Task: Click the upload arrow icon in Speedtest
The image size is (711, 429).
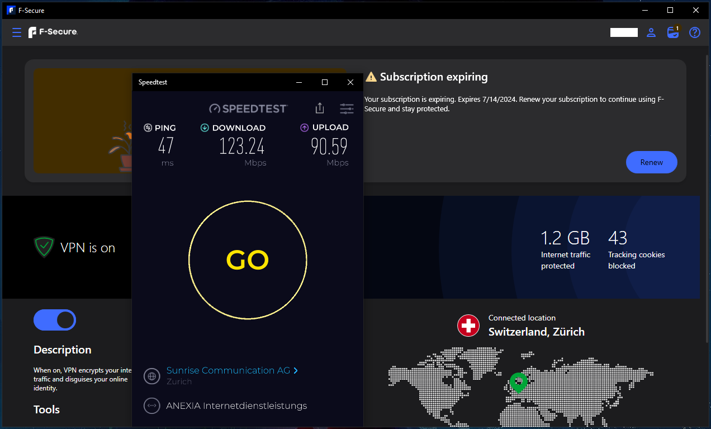Action: pos(304,128)
